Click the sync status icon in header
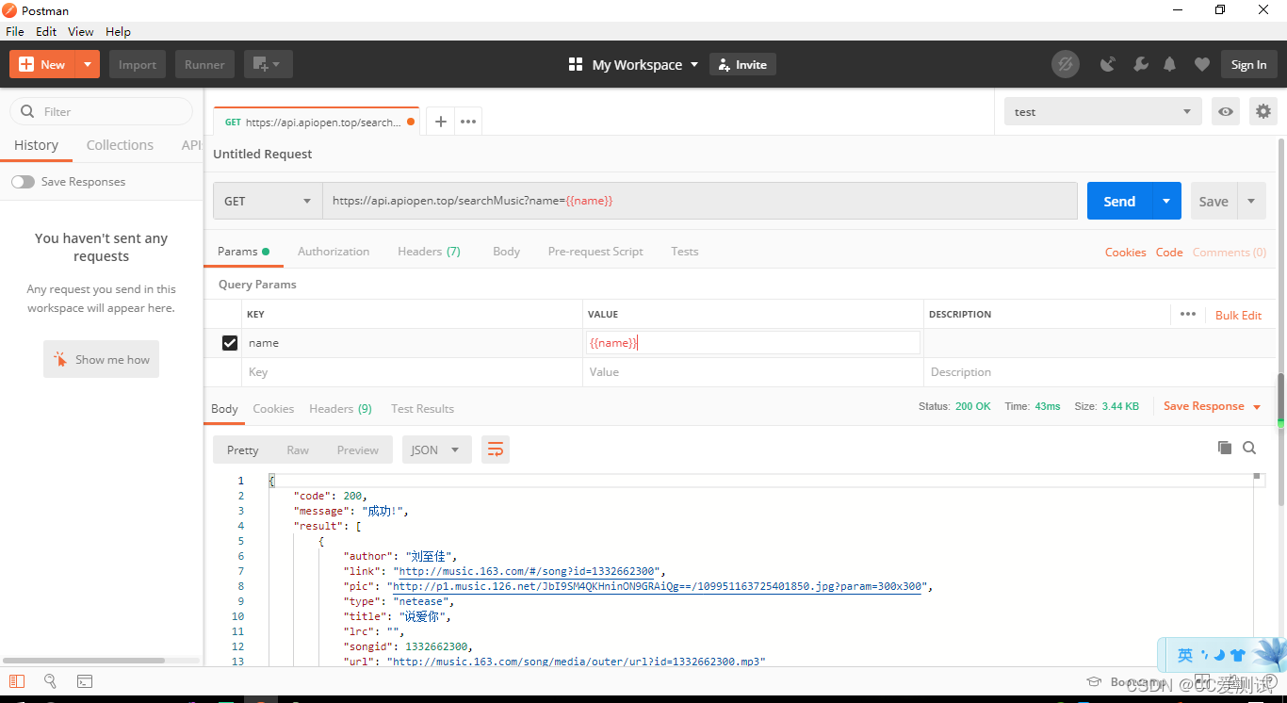 [1066, 64]
